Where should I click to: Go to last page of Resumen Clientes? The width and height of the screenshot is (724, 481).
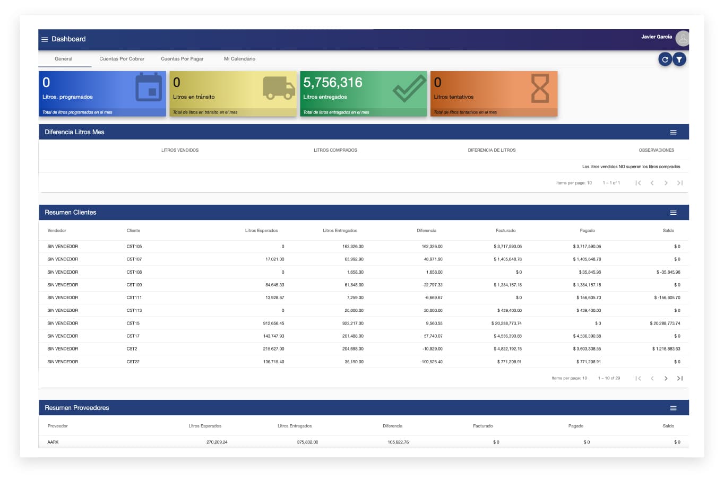click(x=680, y=378)
